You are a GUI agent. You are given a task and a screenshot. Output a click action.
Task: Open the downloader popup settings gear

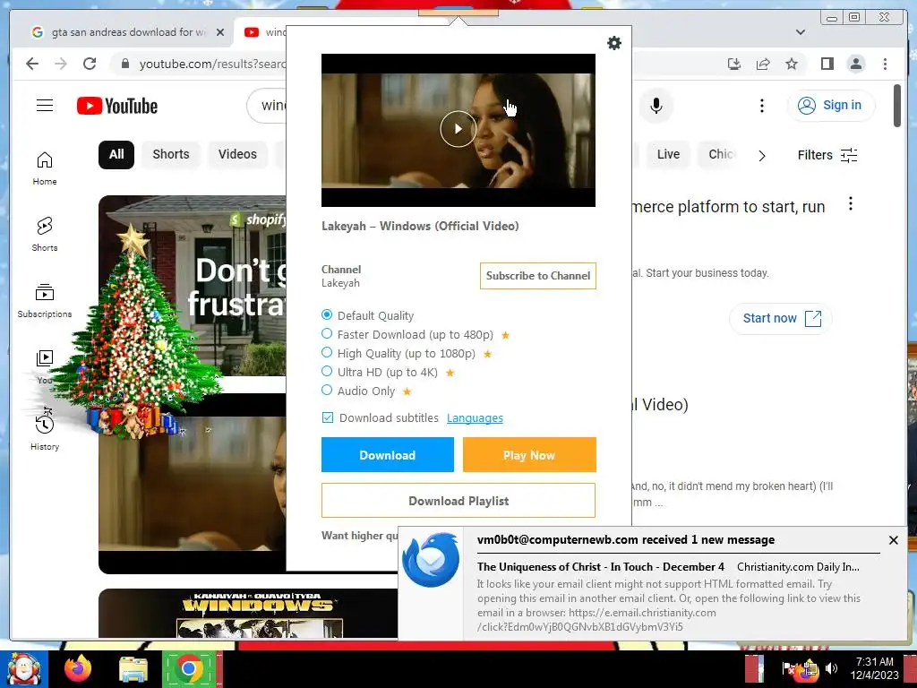click(613, 43)
